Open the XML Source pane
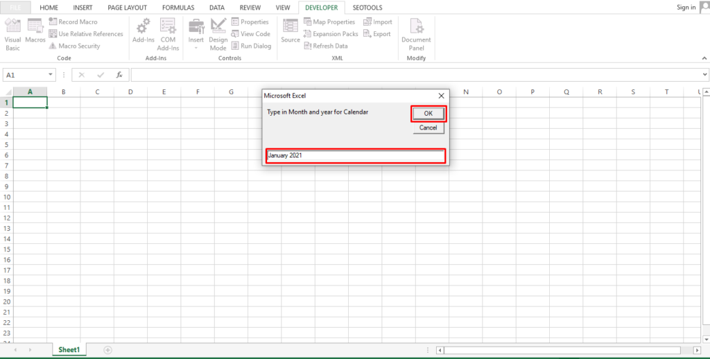The image size is (710, 359). [291, 32]
